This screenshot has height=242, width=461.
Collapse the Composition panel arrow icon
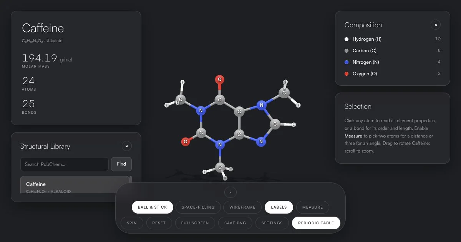435,25
